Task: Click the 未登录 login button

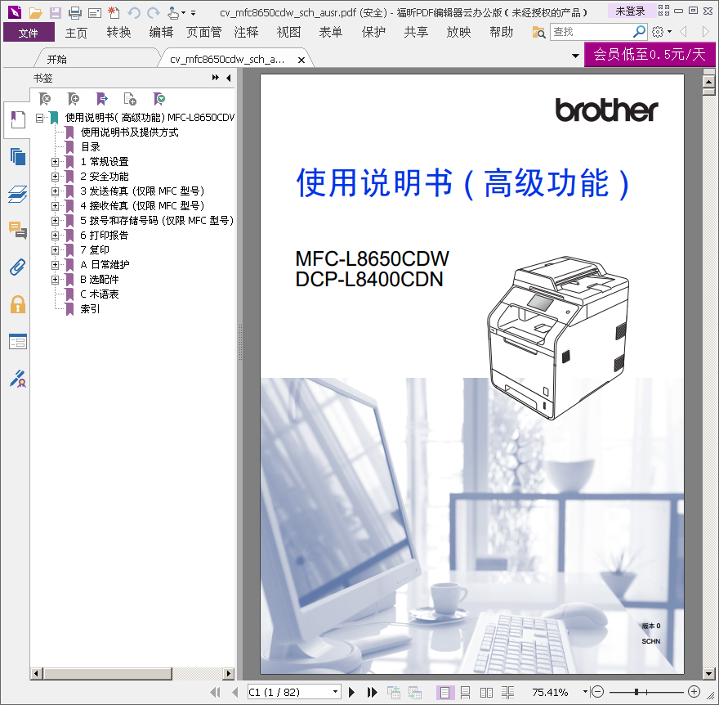Action: (630, 11)
